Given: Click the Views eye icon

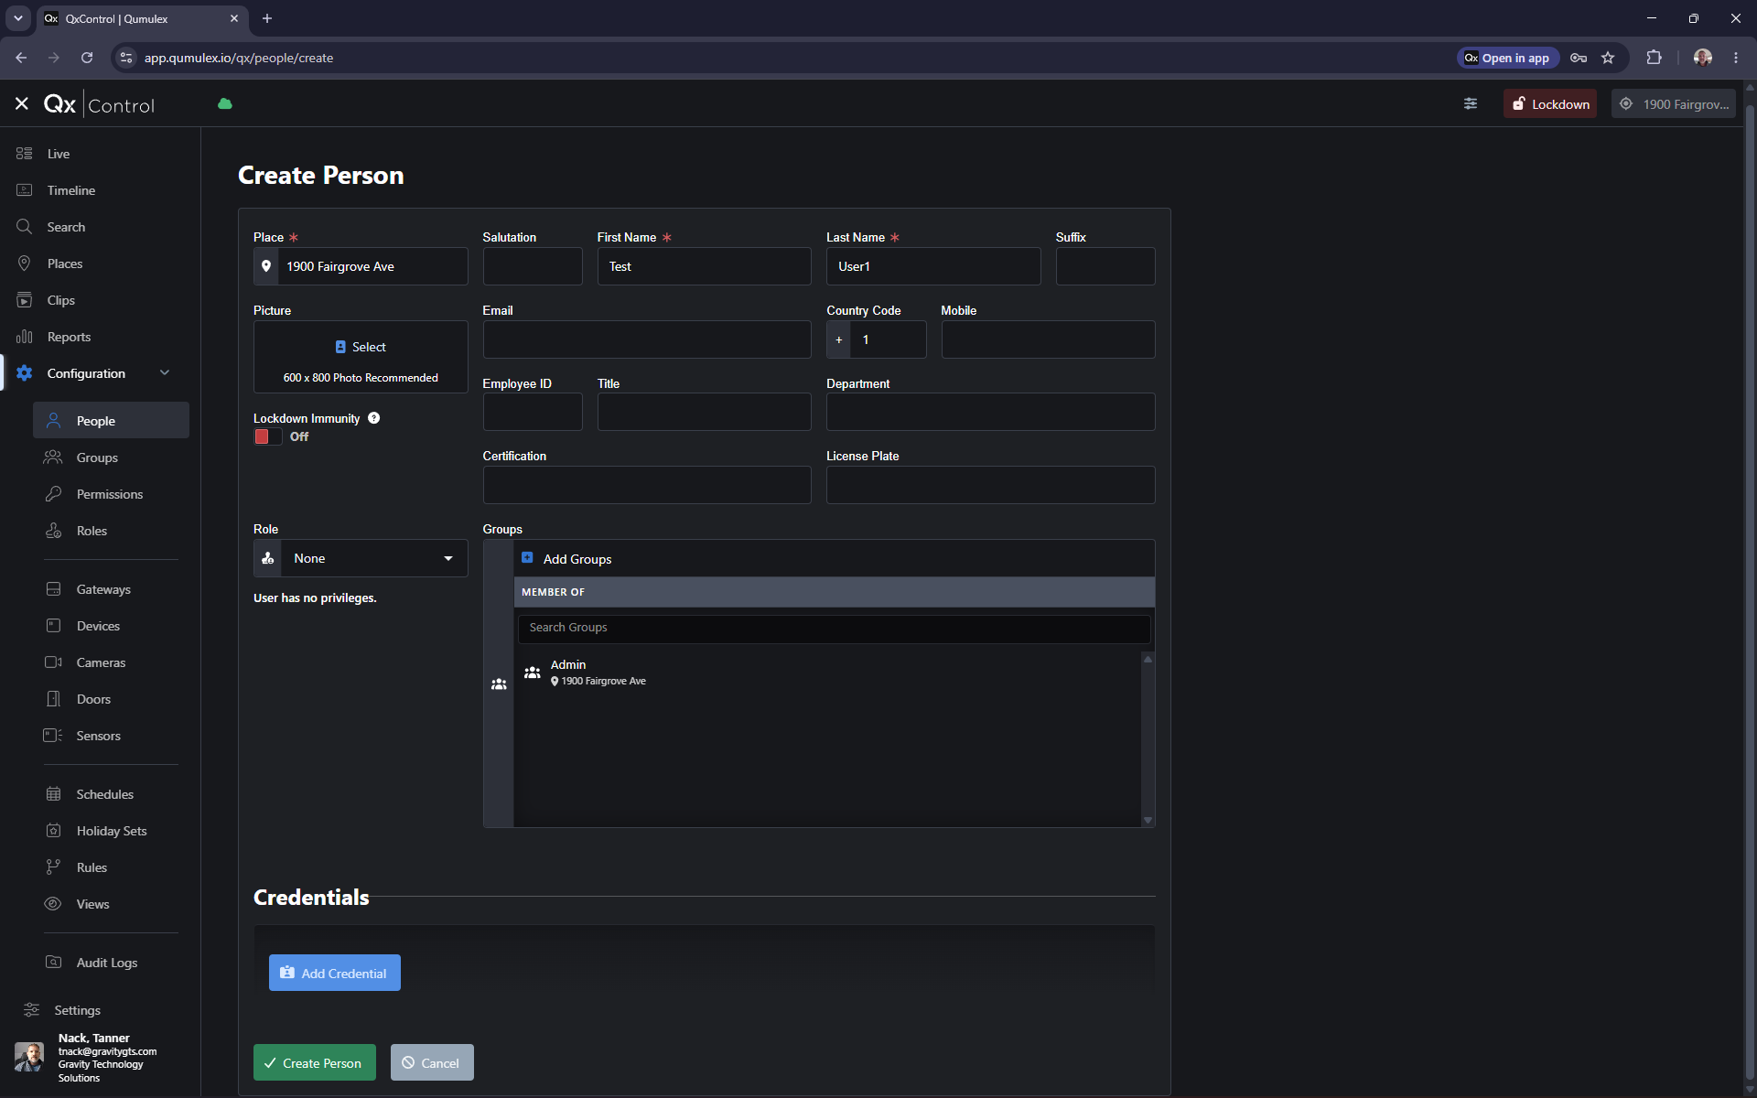Looking at the screenshot, I should 53,904.
